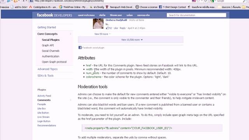Image resolution: width=249 pixels, height=140 pixels.
Task: Open the 'add to Zickr!' bookmark
Action: pyautogui.click(x=19, y=7)
